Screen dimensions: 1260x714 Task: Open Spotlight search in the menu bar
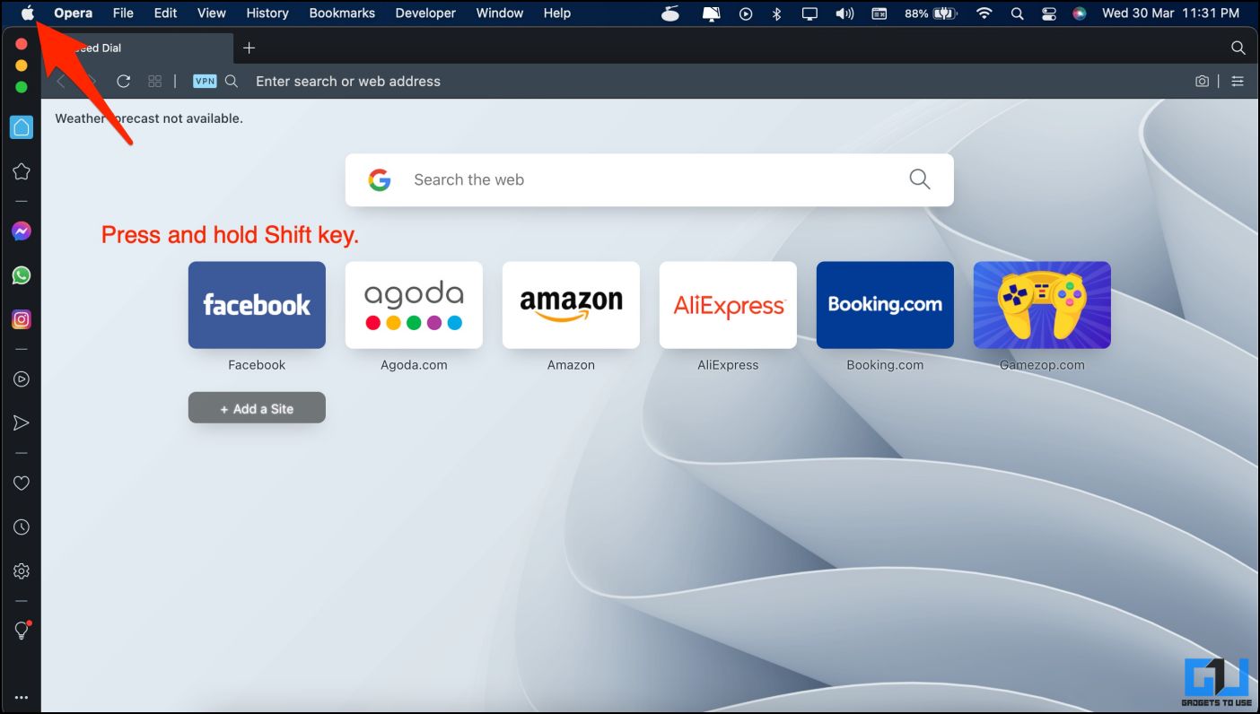1017,13
